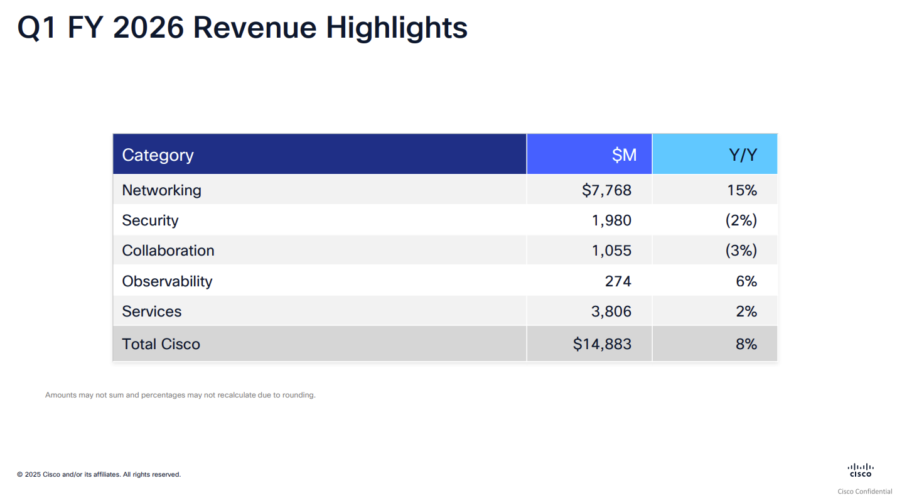Click the 274 Observability revenue value
This screenshot has height=498, width=897.
[x=618, y=281]
